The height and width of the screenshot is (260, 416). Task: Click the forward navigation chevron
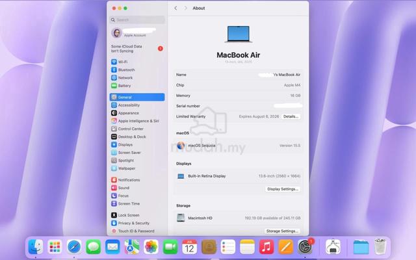[x=185, y=8]
